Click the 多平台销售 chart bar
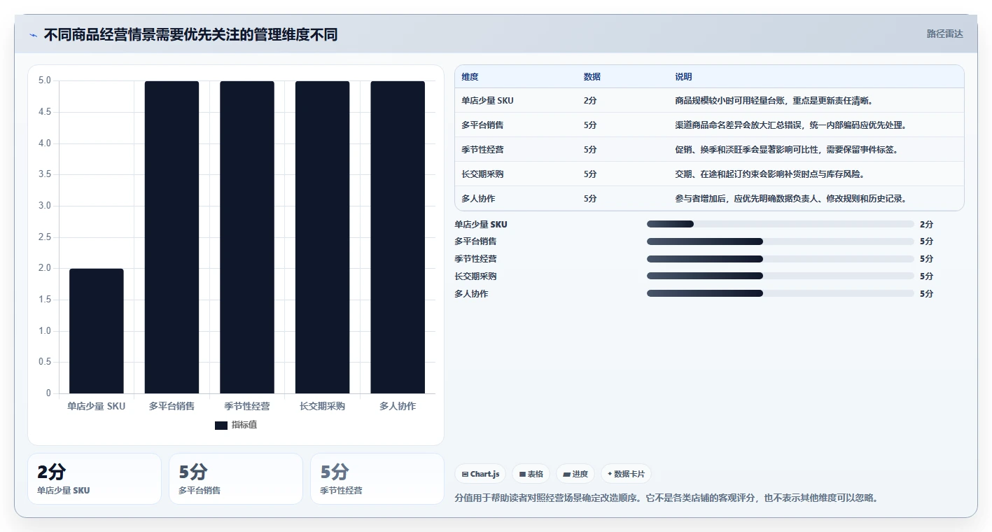The image size is (992, 532). 172,237
